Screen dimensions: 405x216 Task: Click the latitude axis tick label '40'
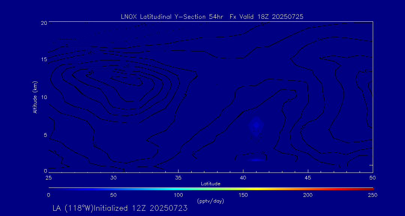coord(243,177)
